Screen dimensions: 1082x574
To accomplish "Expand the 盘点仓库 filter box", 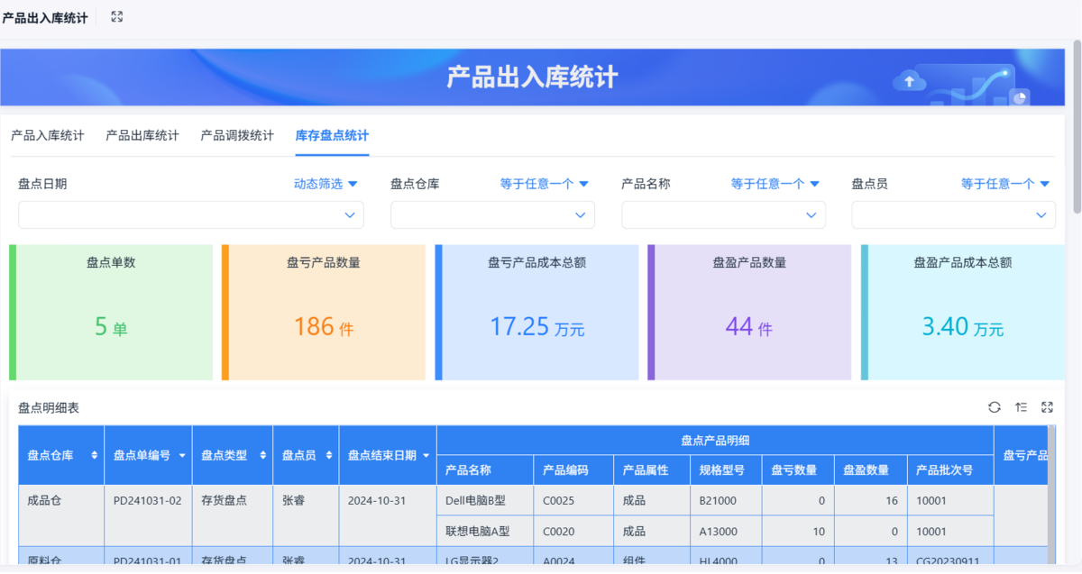I will [492, 215].
